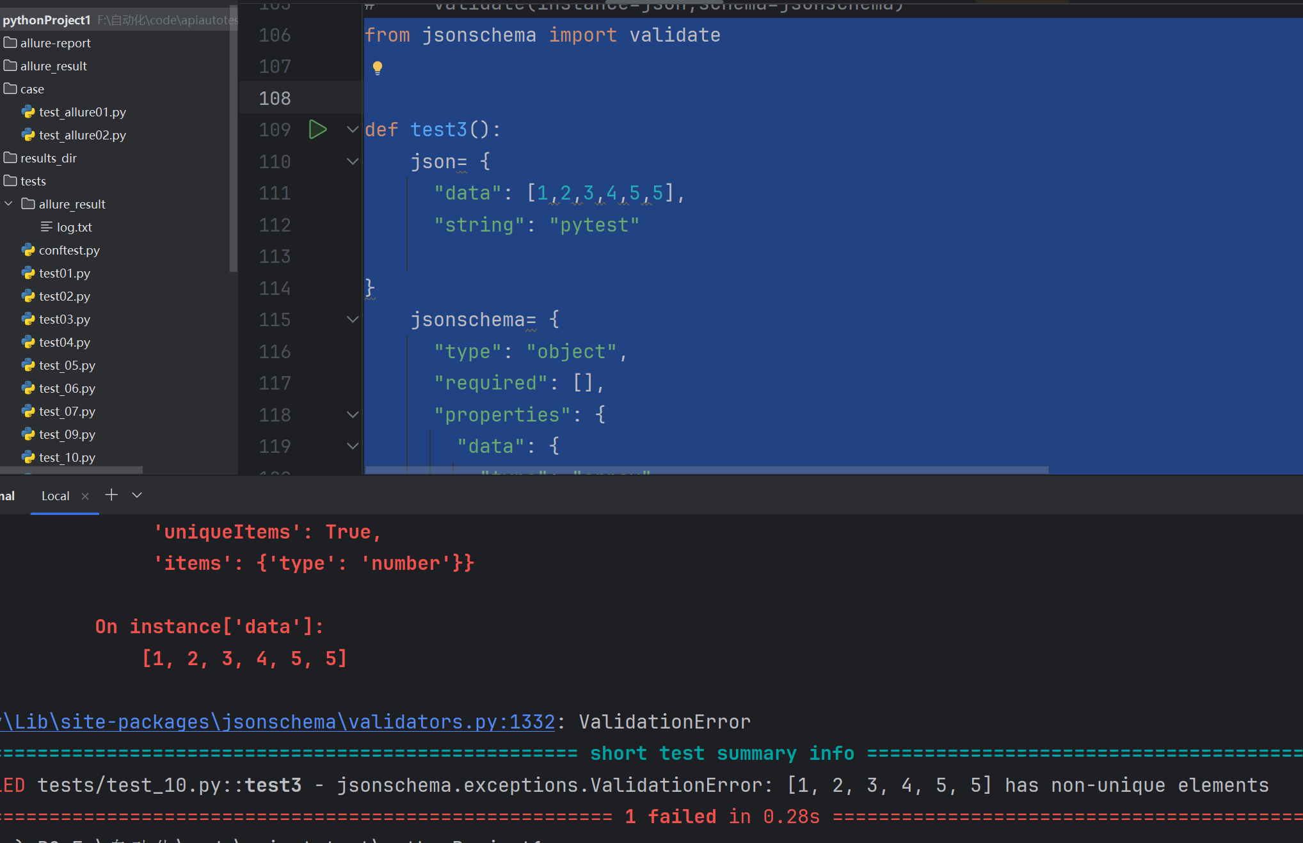Select the top-level allure_result folder
The width and height of the screenshot is (1303, 843).
pyautogui.click(x=53, y=66)
